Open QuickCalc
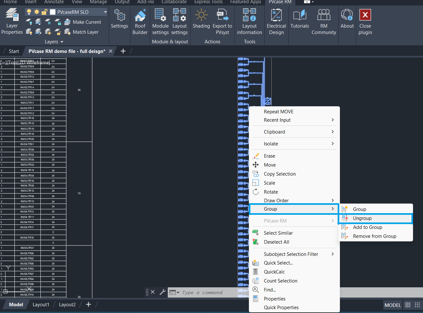 (294, 272)
